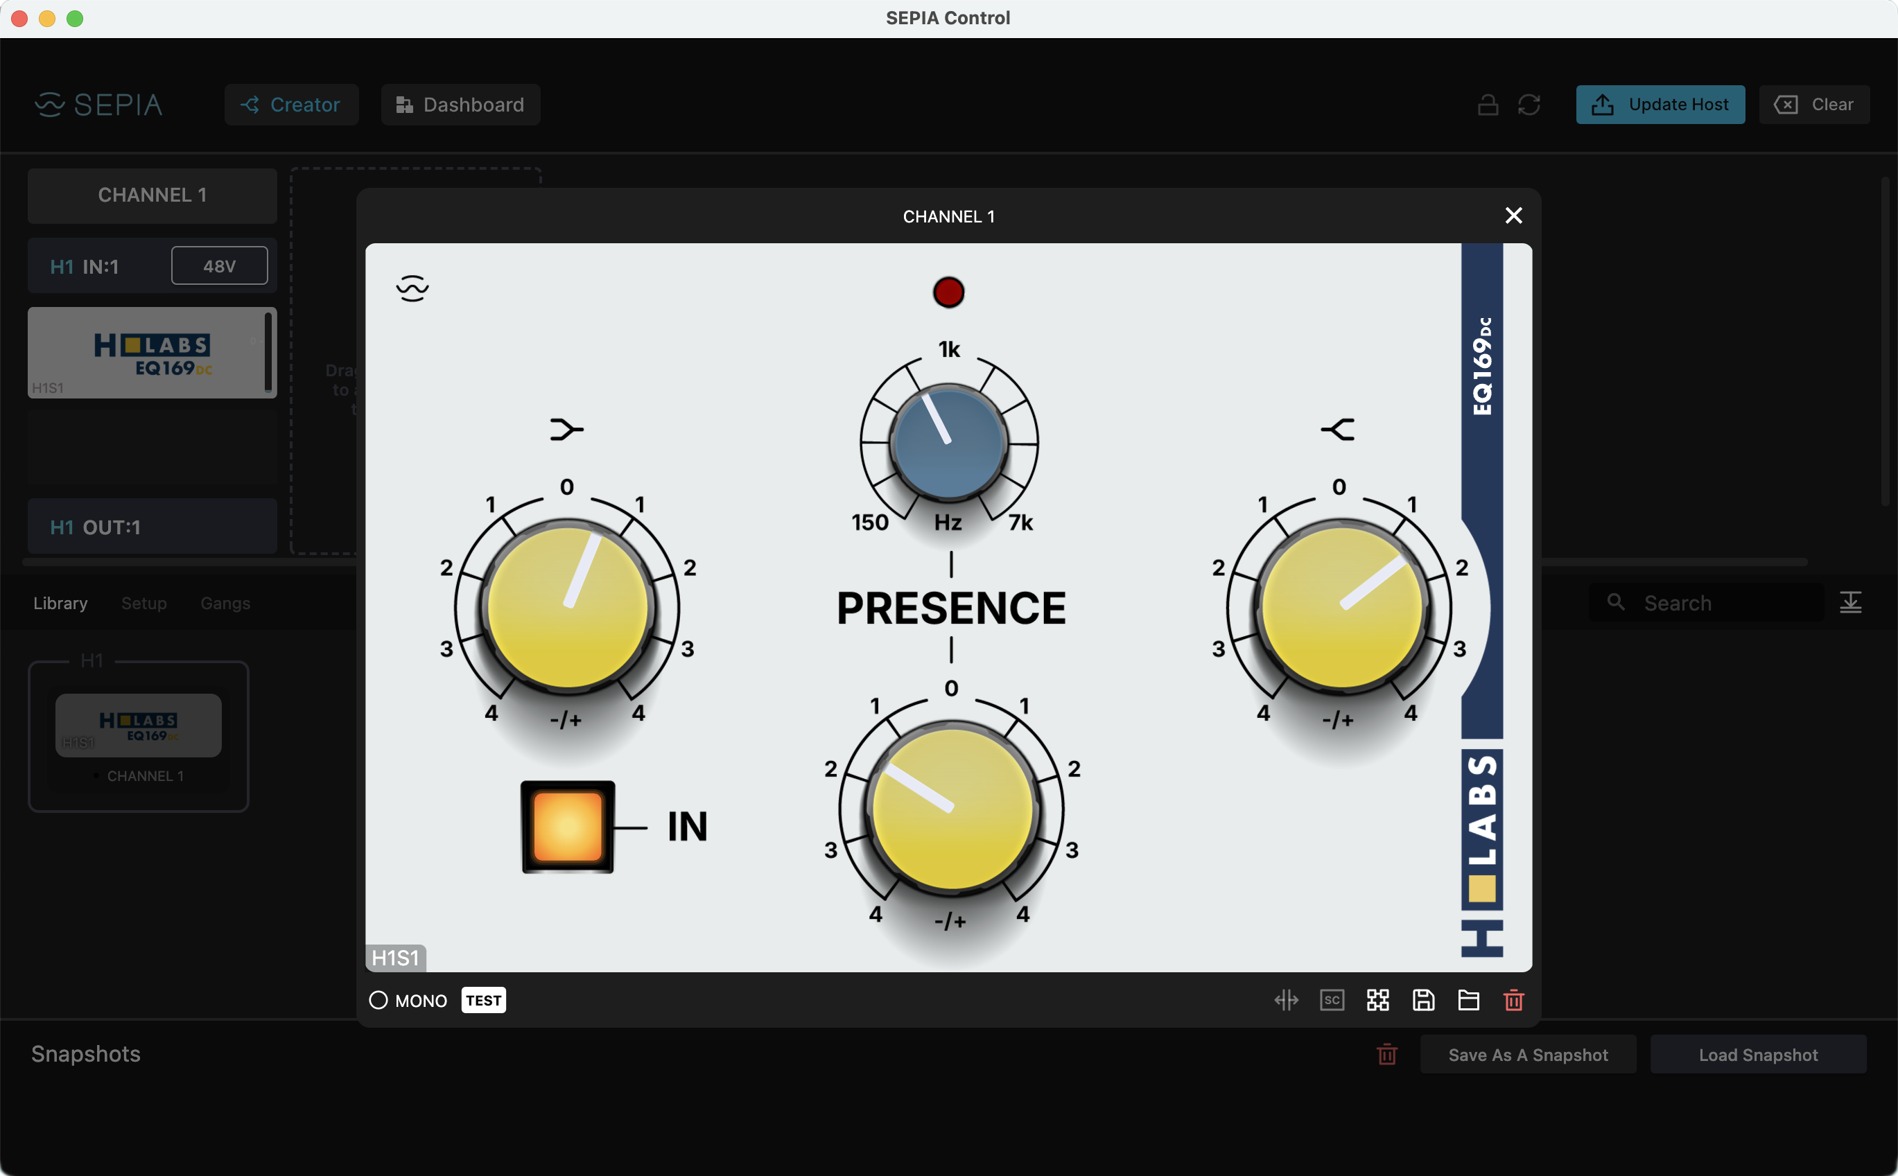Enable the MONO radio option
The image size is (1898, 1176).
pos(378,1000)
